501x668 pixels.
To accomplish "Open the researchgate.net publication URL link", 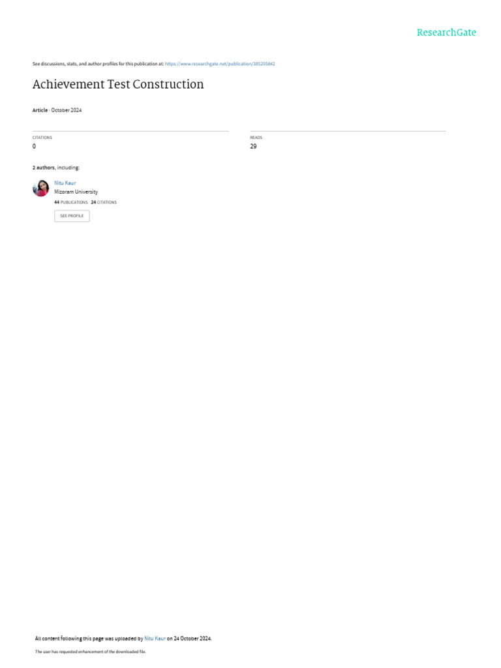I will 220,64.
